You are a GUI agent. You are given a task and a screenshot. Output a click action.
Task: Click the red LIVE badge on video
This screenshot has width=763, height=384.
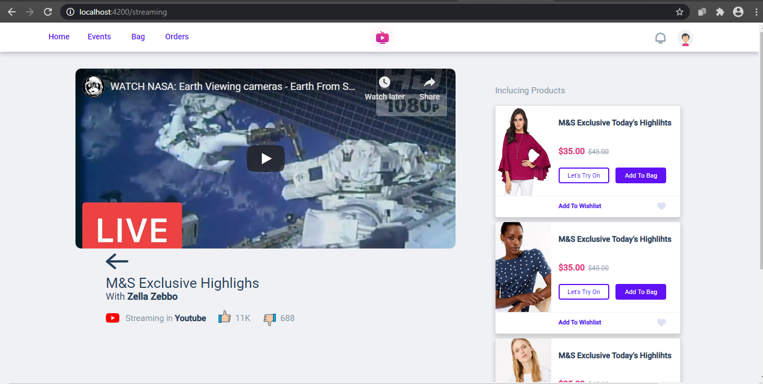pyautogui.click(x=132, y=225)
